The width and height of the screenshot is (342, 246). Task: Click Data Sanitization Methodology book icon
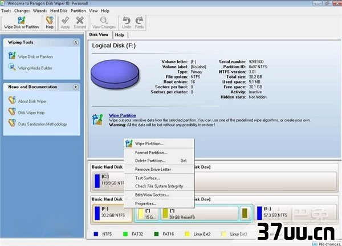[12, 123]
